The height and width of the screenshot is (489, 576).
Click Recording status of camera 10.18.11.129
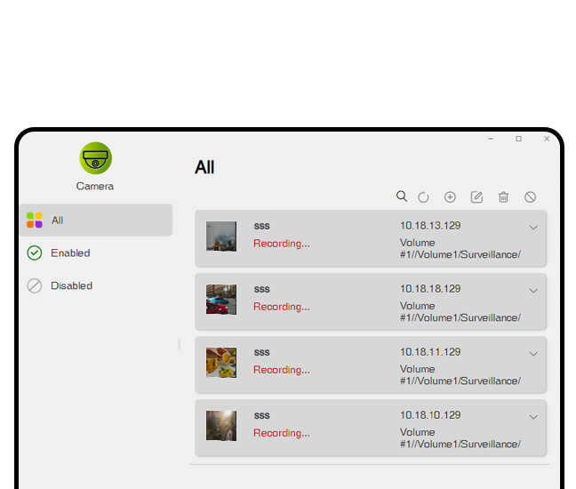coord(281,370)
